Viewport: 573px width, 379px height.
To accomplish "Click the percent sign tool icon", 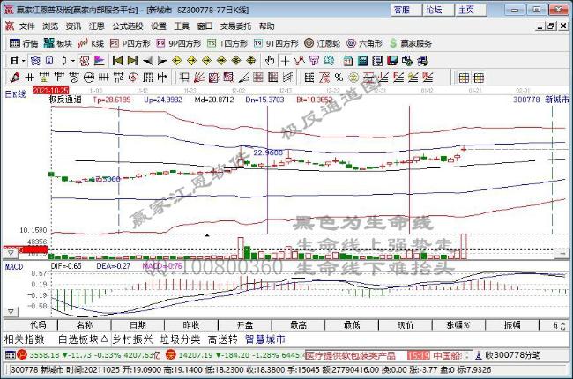I will pyautogui.click(x=339, y=77).
